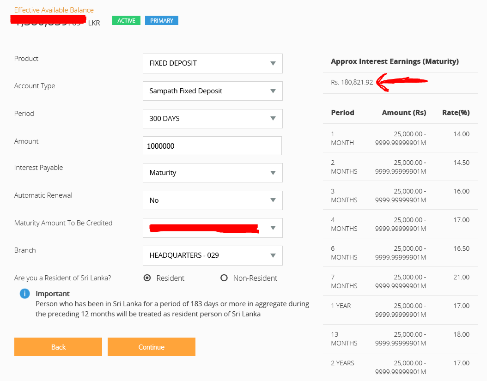
Task: Expand the Automatic Renewal dropdown
Action: pos(213,200)
